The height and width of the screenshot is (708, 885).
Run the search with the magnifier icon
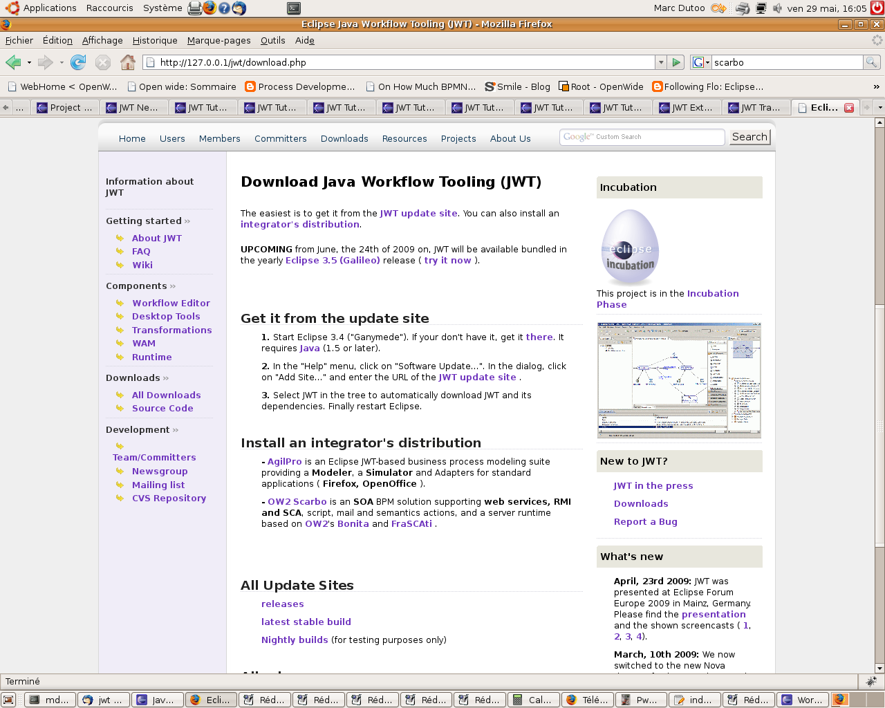coord(872,62)
